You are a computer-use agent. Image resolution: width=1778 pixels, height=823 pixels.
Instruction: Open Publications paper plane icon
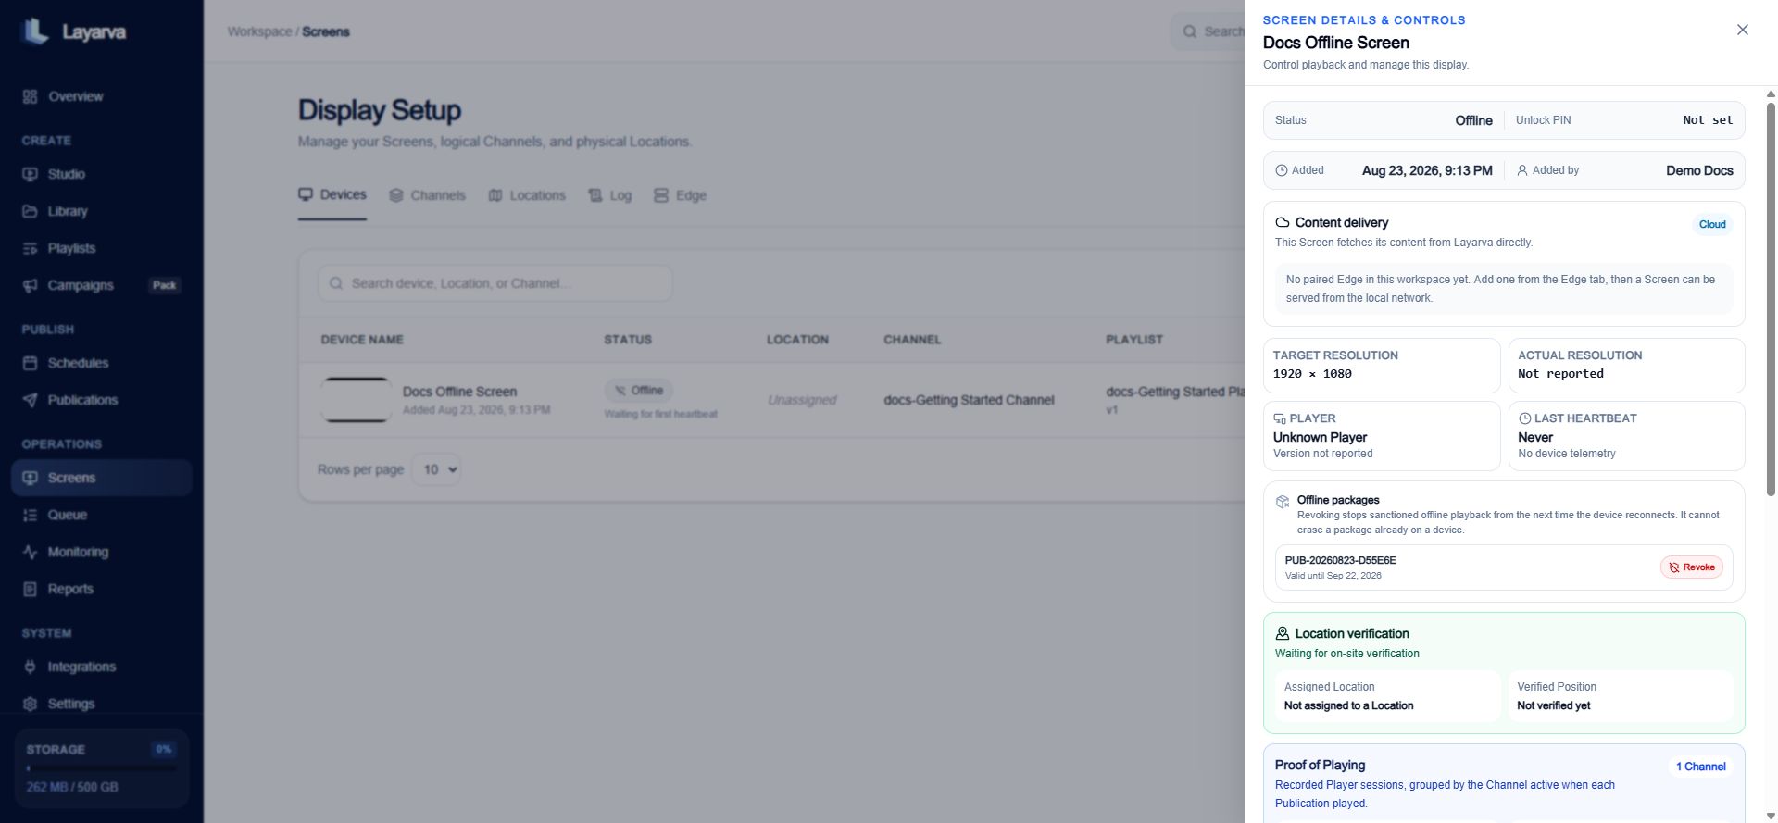coord(31,400)
